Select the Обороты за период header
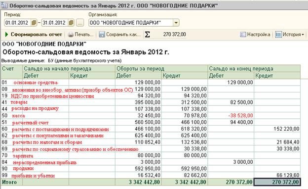308x189 pixels. tap(161, 69)
